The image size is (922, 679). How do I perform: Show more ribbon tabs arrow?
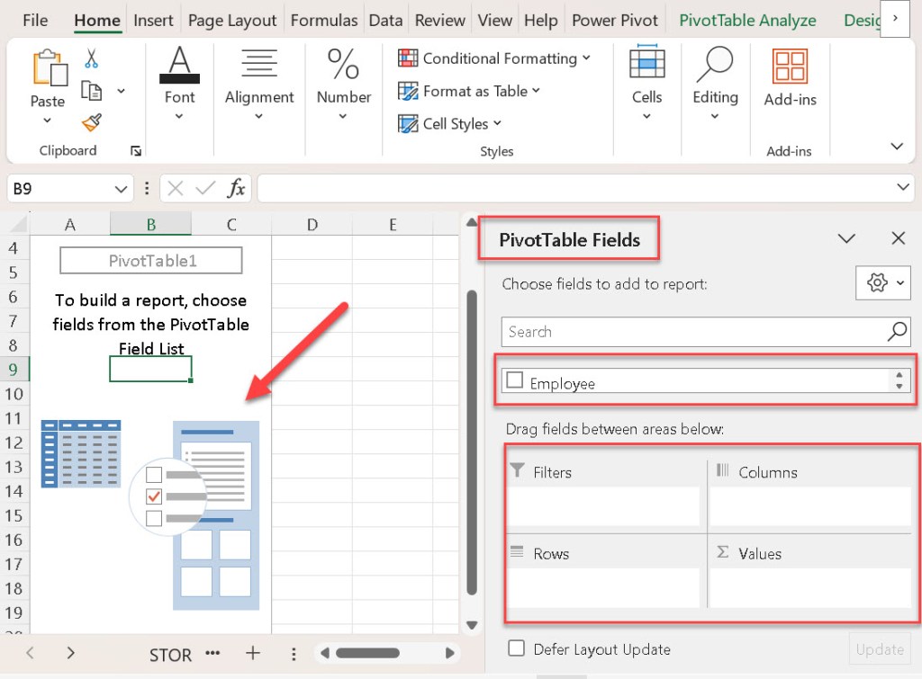click(895, 19)
